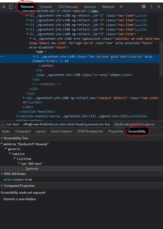
Task: Collapse the selected i fa-star node
Action: (34, 56)
